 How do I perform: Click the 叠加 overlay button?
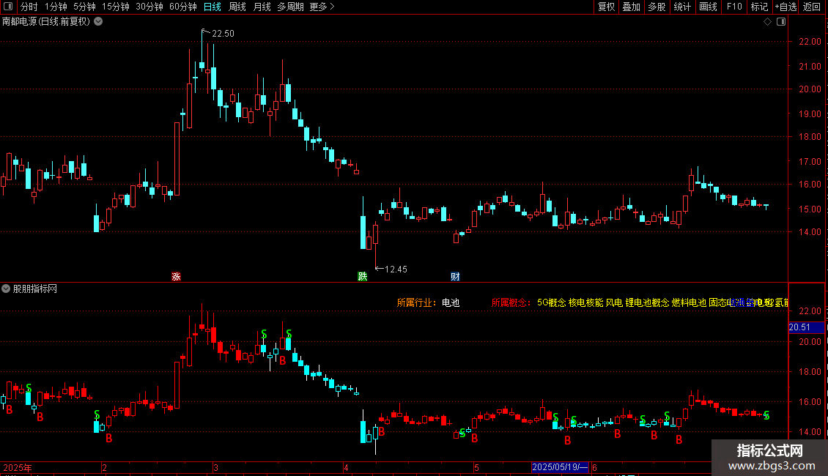click(x=631, y=7)
